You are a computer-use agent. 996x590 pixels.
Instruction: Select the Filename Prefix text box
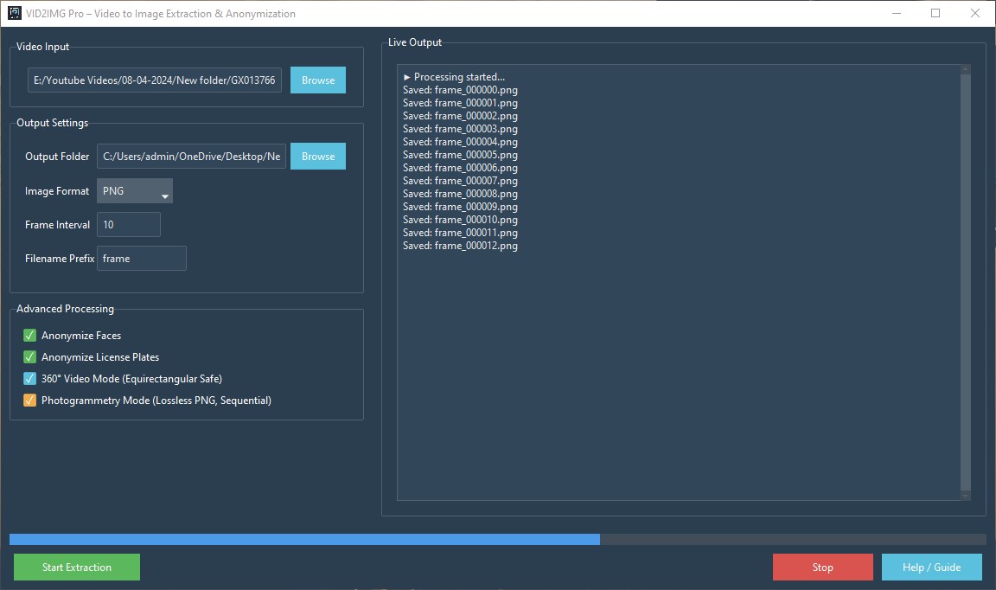tap(141, 258)
